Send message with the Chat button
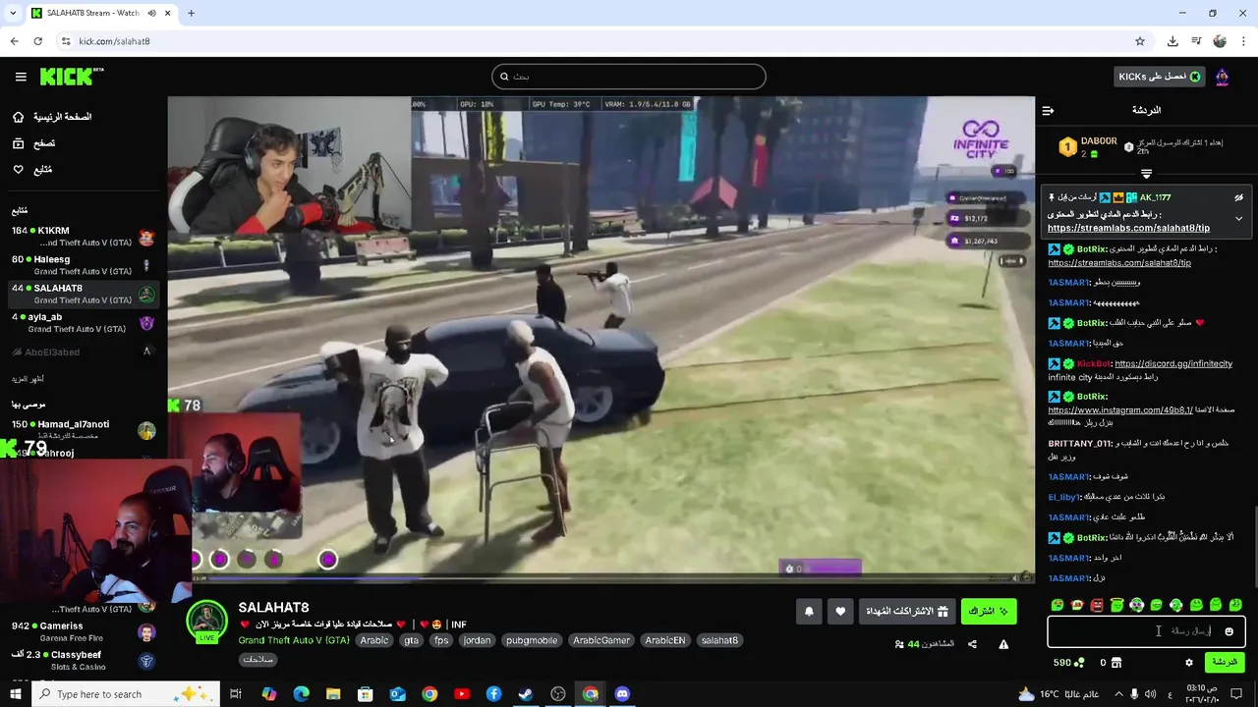This screenshot has height=707, width=1258. [1225, 662]
